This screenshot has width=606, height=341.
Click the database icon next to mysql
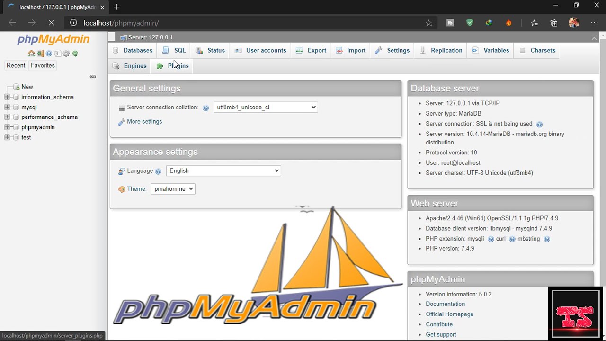pos(16,108)
